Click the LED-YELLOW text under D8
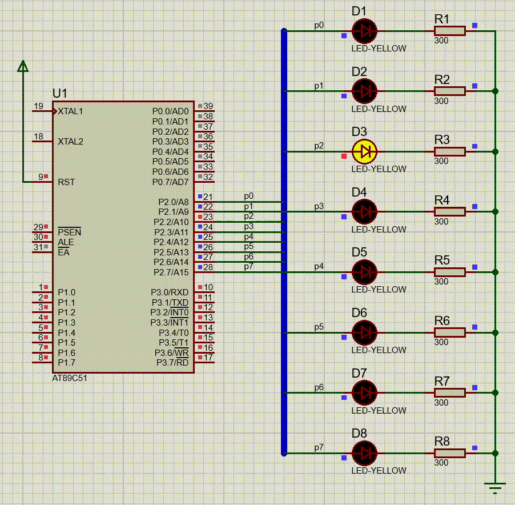Image resolution: width=515 pixels, height=505 pixels. 379,471
